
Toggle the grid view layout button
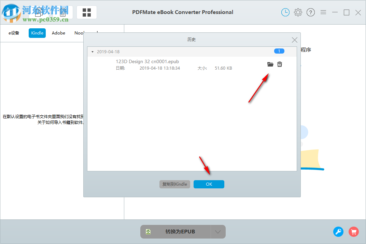(86, 12)
